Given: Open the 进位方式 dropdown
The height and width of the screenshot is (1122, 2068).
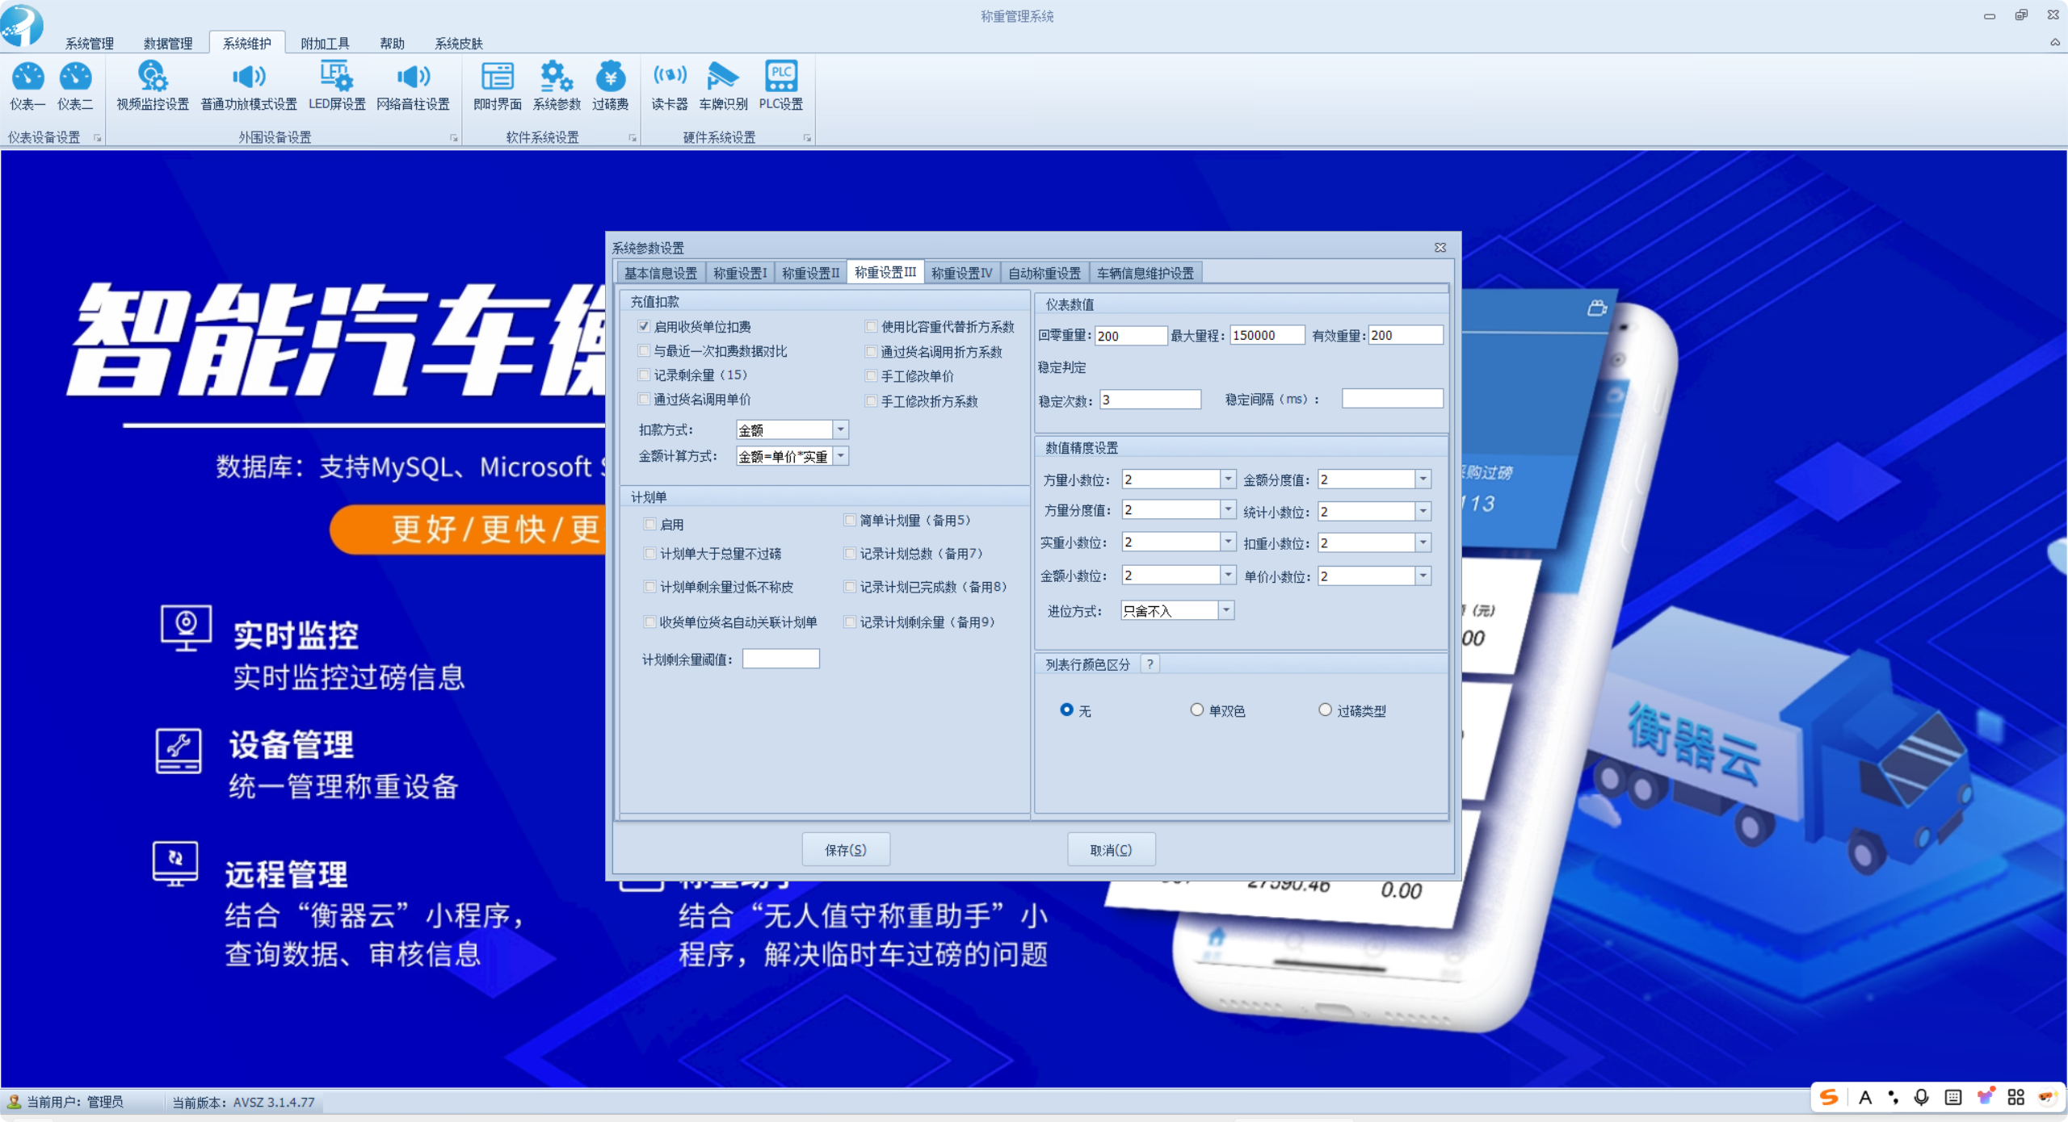Looking at the screenshot, I should point(1226,611).
